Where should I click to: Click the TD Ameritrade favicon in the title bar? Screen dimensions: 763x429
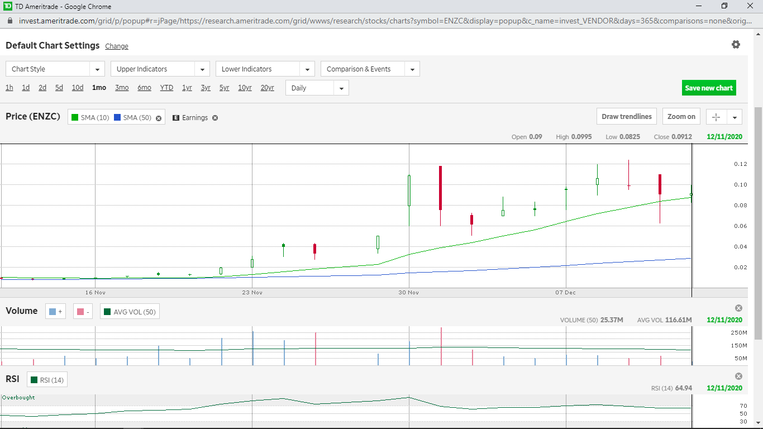click(7, 6)
